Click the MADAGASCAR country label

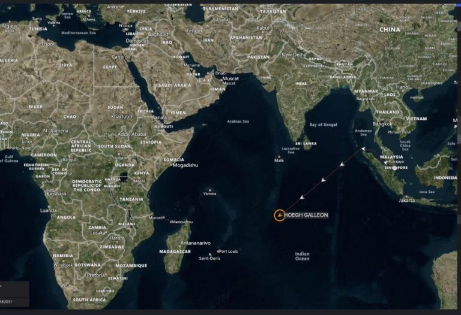[175, 252]
